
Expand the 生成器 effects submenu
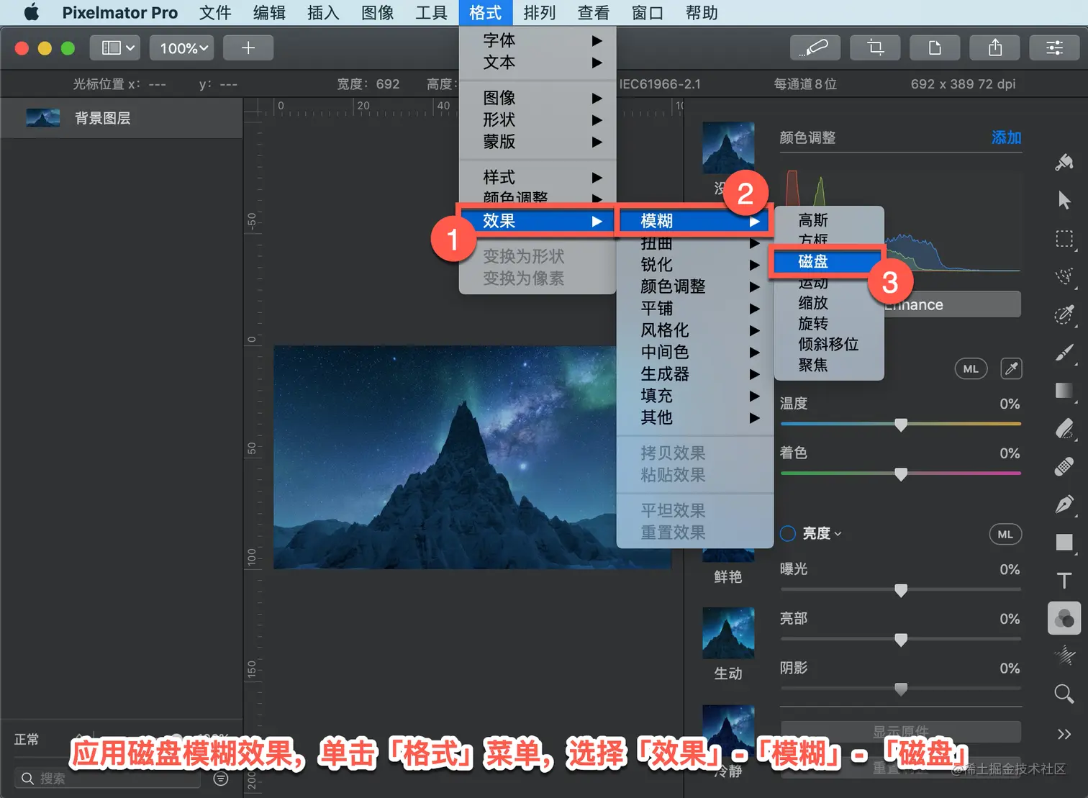(695, 374)
